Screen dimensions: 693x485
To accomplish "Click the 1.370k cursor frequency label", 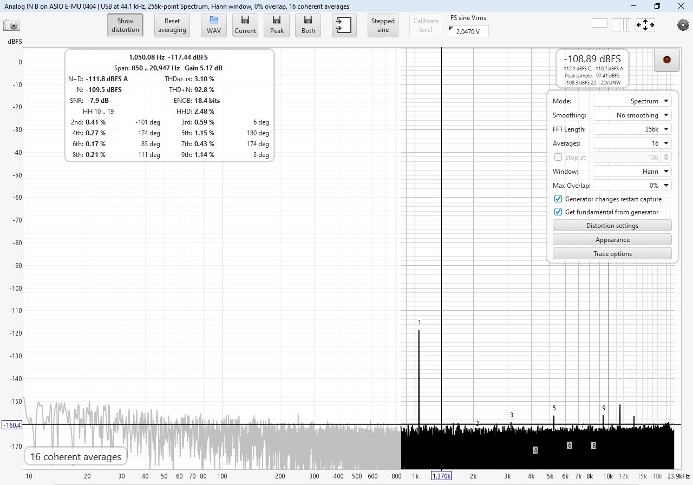I will pyautogui.click(x=441, y=476).
